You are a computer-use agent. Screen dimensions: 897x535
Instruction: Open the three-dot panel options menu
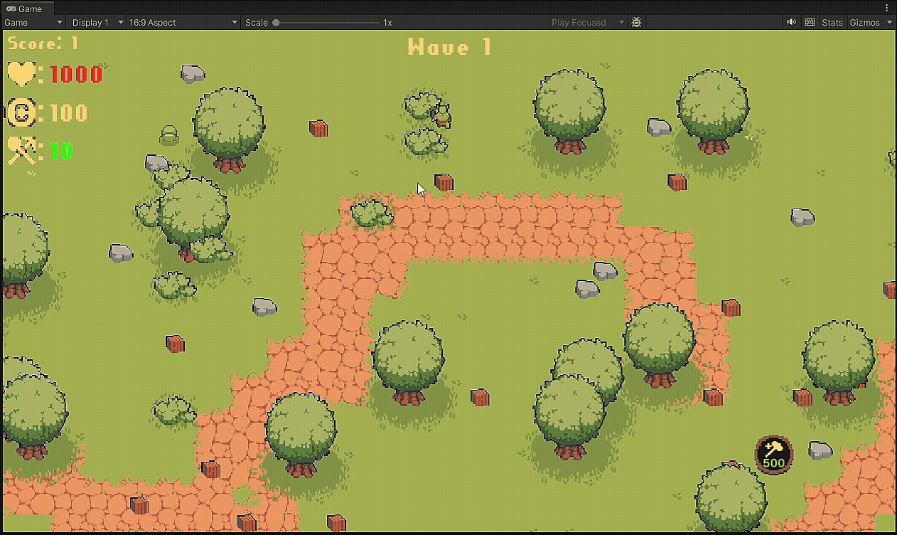coord(886,9)
